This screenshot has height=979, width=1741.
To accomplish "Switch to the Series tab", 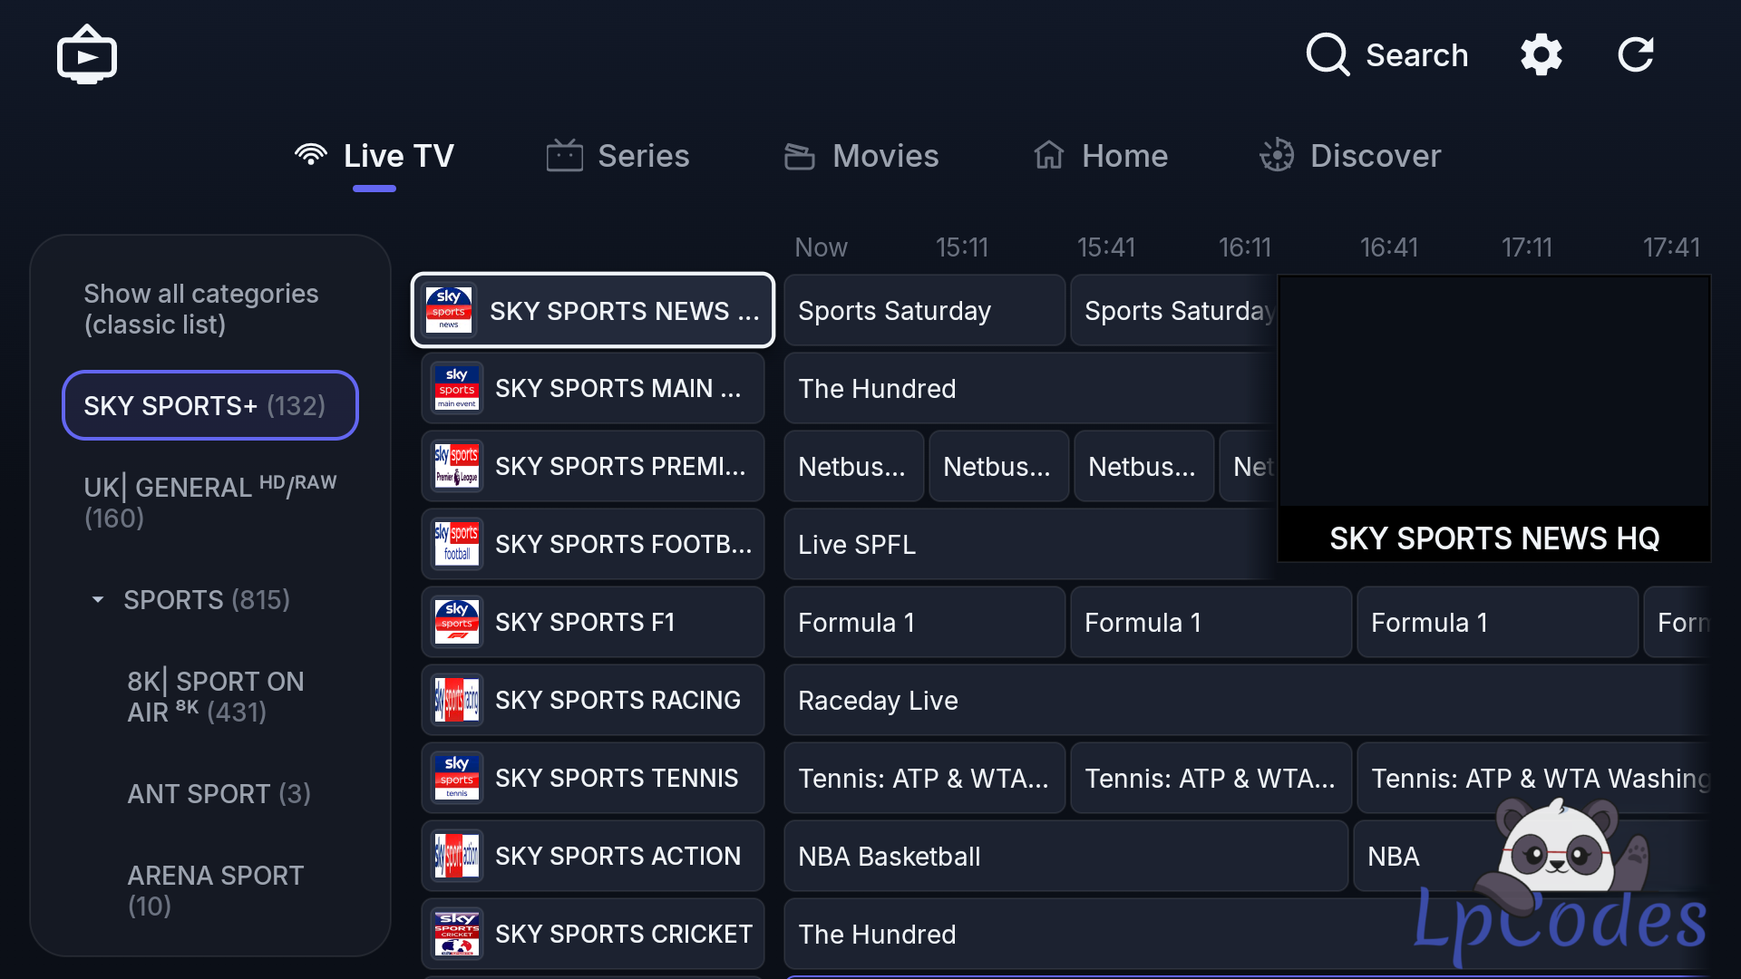I will pyautogui.click(x=618, y=156).
